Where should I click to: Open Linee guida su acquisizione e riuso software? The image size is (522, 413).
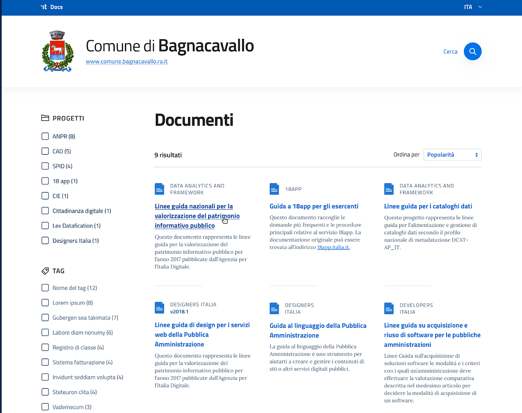pyautogui.click(x=433, y=335)
